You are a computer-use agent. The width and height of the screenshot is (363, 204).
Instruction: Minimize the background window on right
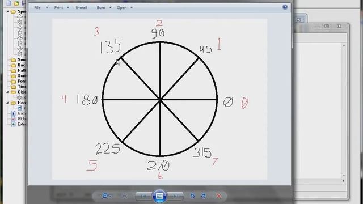[318, 26]
